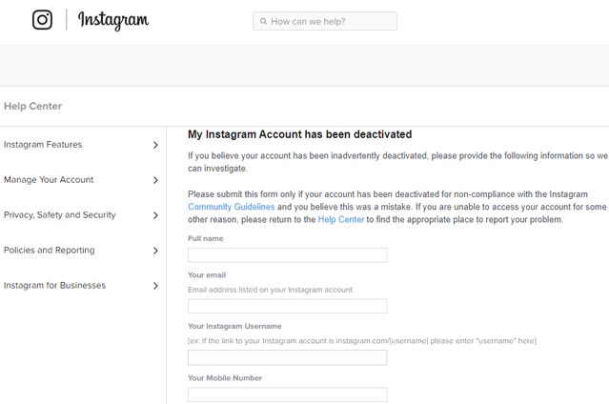This screenshot has width=609, height=404.
Task: Click the Full name input field
Action: [288, 254]
